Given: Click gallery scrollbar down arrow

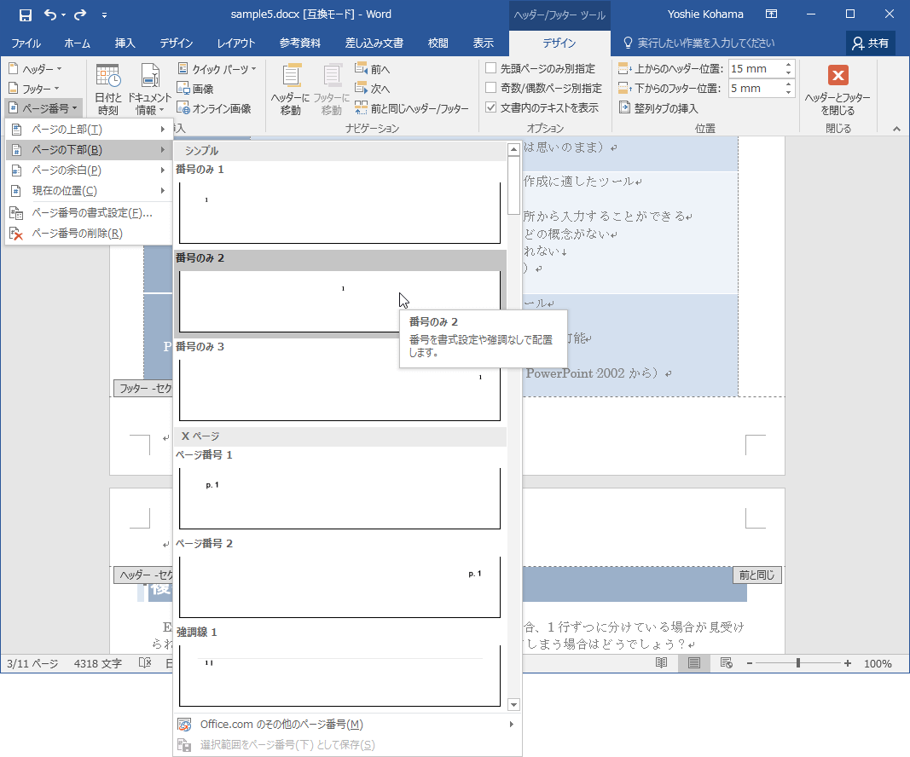Looking at the screenshot, I should (513, 705).
